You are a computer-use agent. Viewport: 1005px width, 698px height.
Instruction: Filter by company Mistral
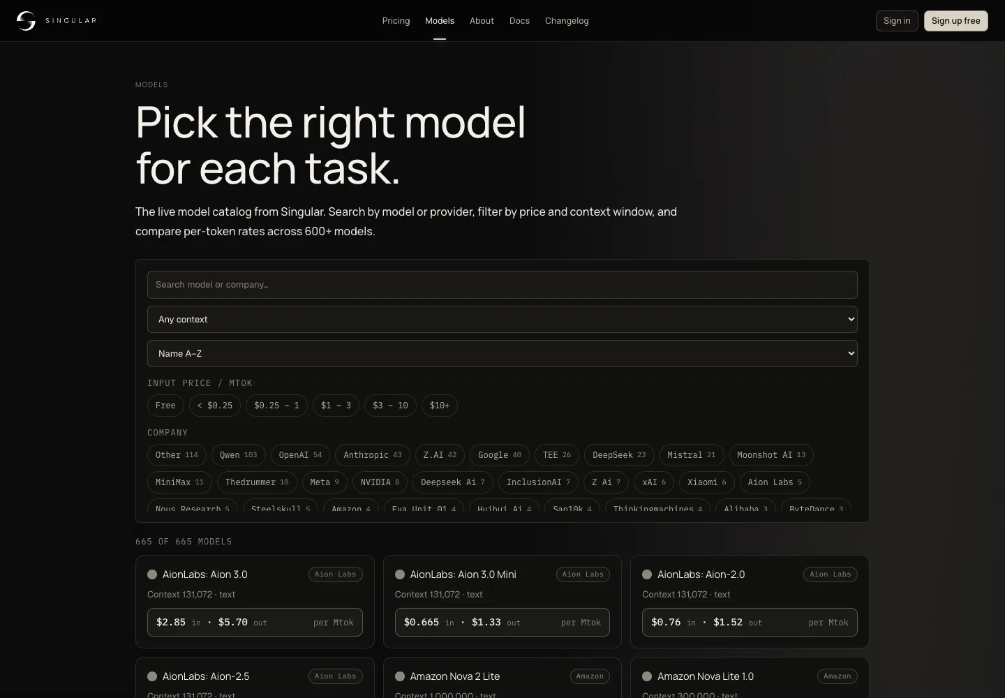(691, 455)
